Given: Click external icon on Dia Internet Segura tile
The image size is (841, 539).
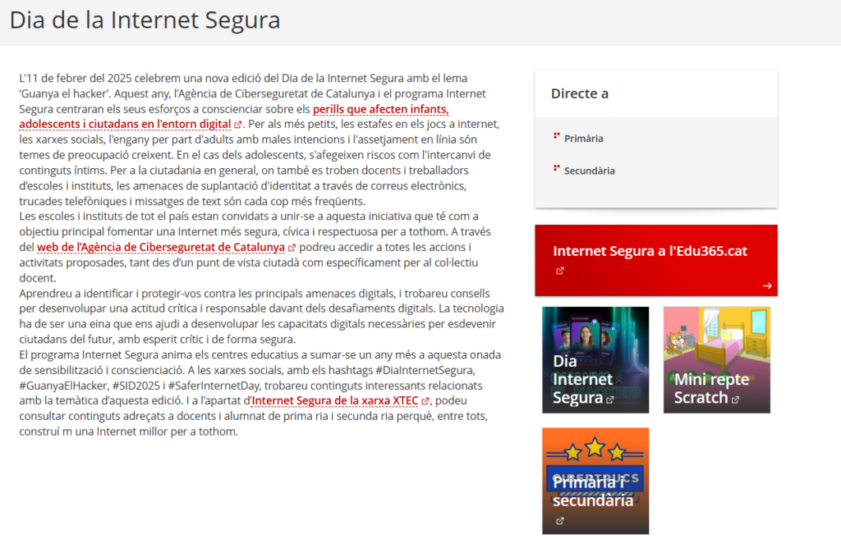Looking at the screenshot, I should 609,400.
